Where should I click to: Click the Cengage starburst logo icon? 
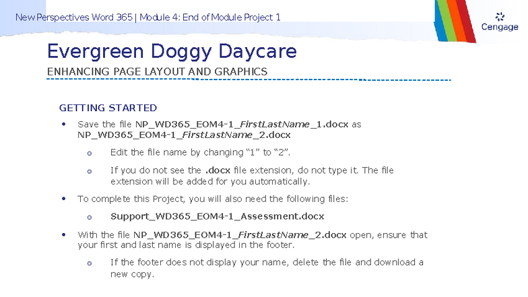[500, 16]
